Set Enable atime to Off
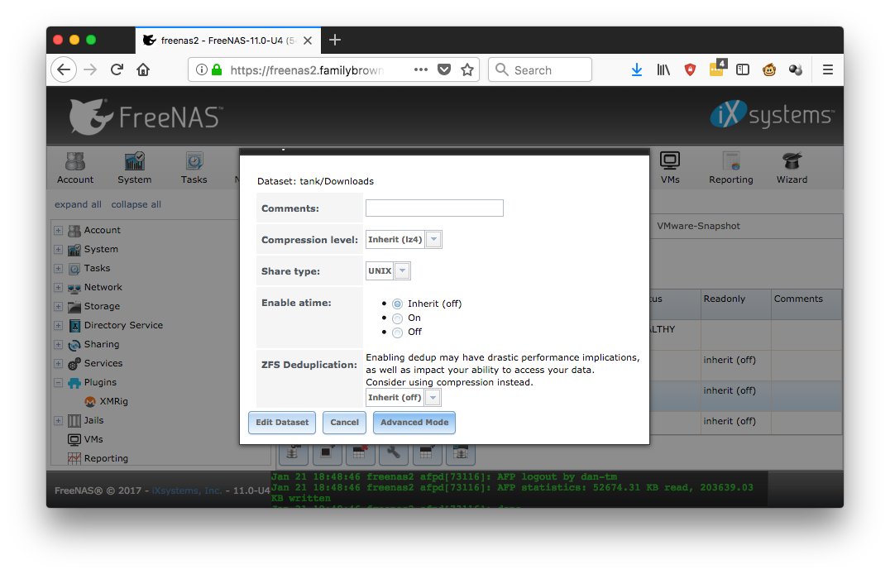 point(397,332)
